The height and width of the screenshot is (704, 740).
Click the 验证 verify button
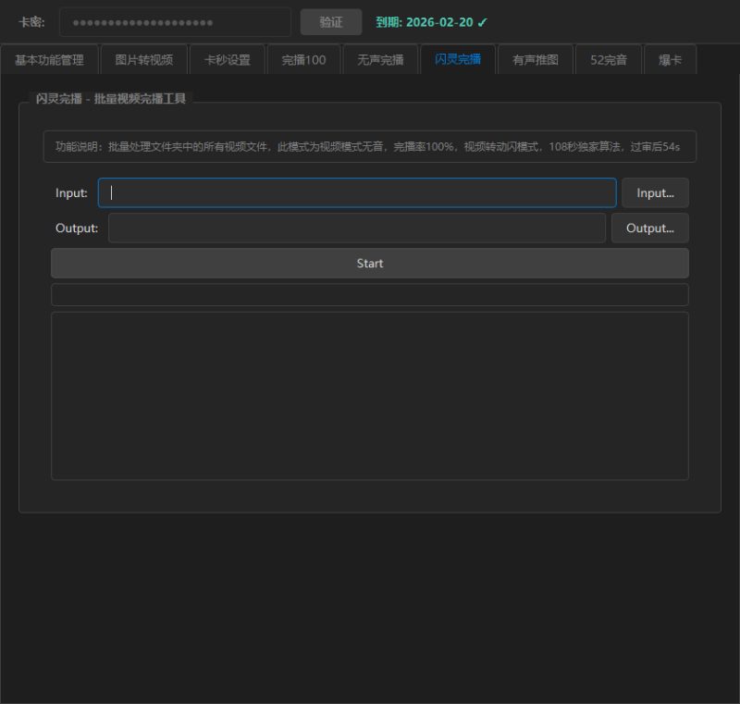330,22
